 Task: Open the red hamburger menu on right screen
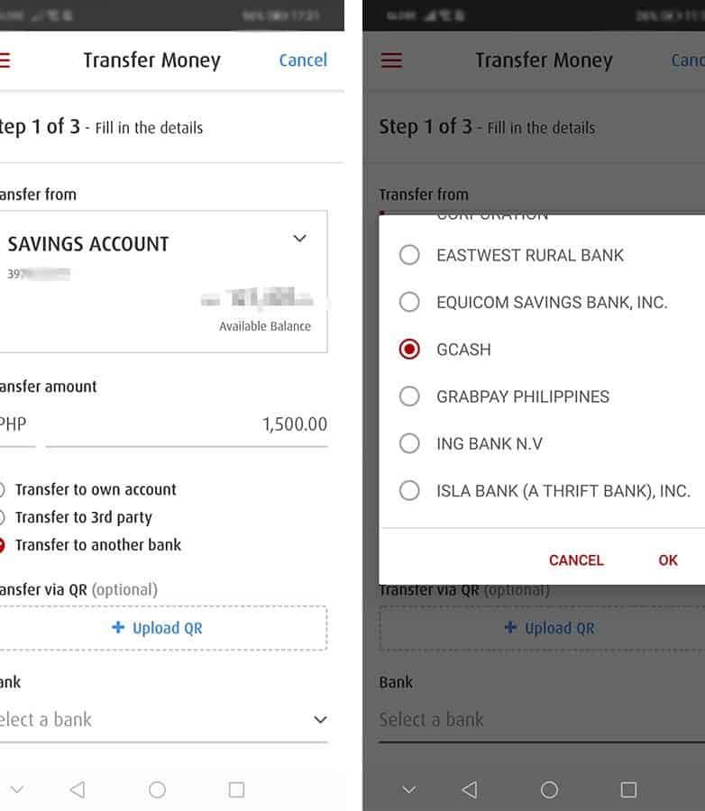click(391, 60)
